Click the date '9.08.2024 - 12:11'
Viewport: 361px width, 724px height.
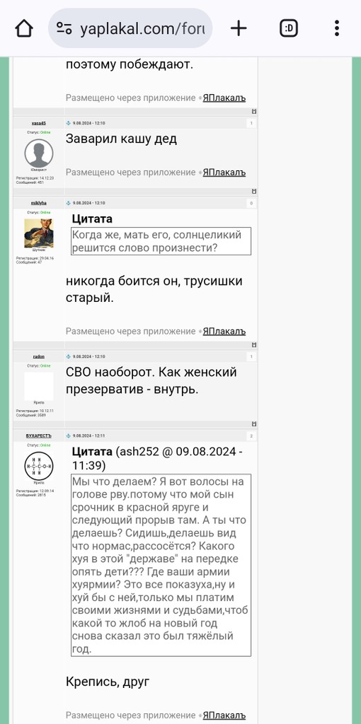tap(89, 436)
